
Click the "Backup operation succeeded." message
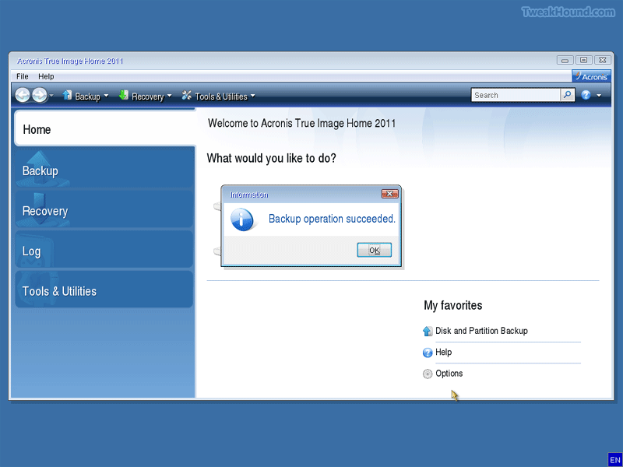point(333,219)
